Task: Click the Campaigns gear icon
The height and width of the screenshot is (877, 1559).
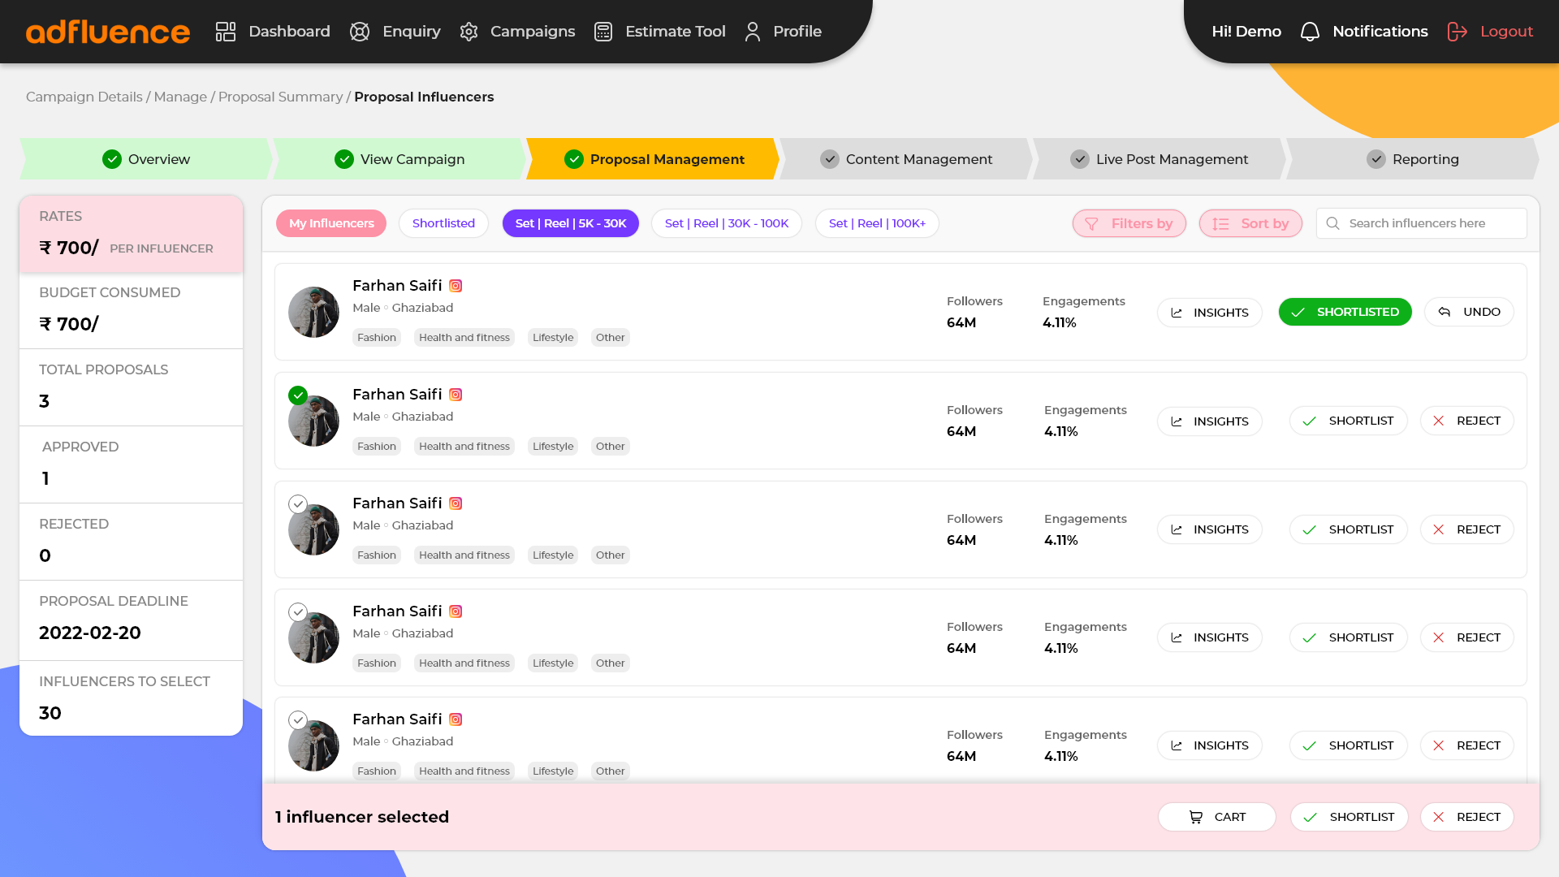Action: pos(469,32)
